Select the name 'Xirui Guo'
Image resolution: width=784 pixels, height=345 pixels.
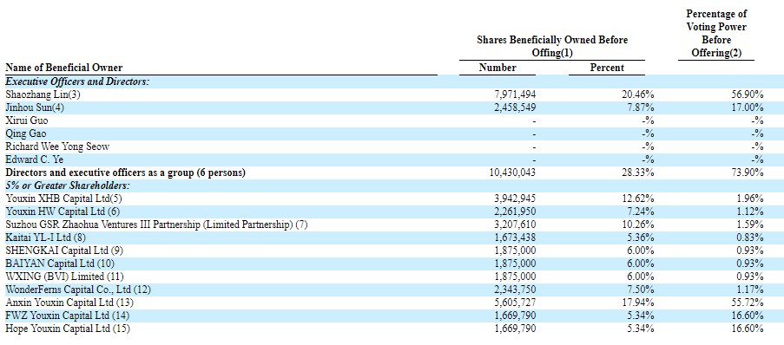27,120
